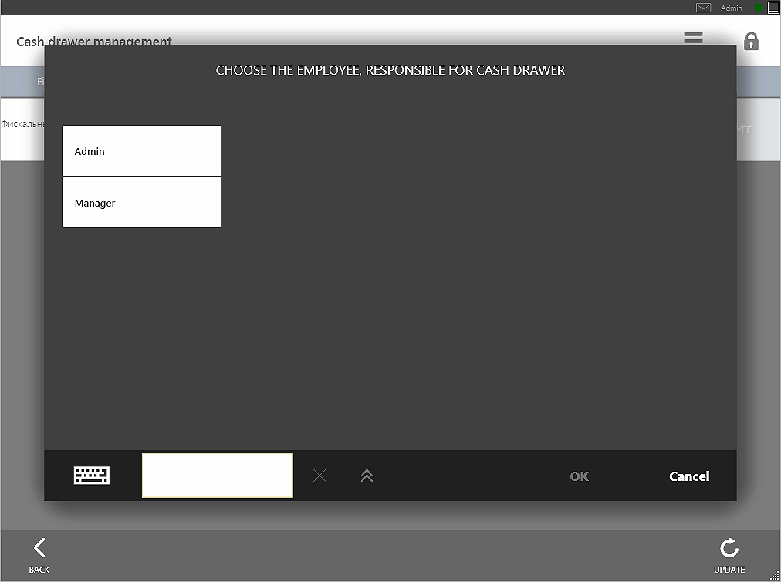Click the double-chevron up icon
The width and height of the screenshot is (781, 582).
(367, 476)
